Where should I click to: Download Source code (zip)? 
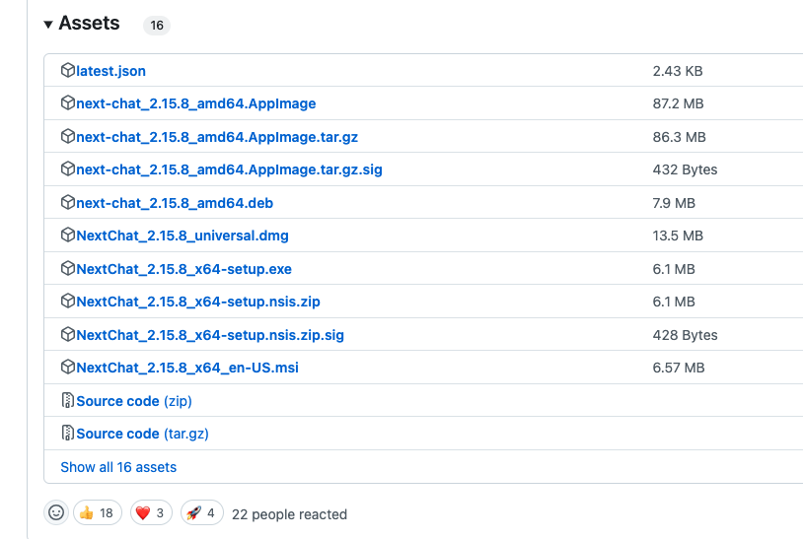134,401
